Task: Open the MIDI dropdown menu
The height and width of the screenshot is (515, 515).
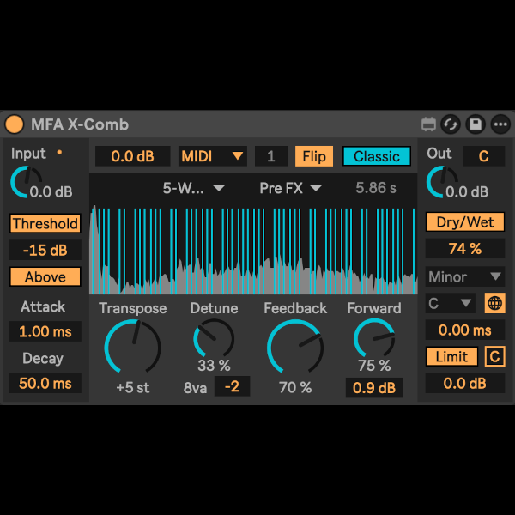Action: [x=213, y=156]
